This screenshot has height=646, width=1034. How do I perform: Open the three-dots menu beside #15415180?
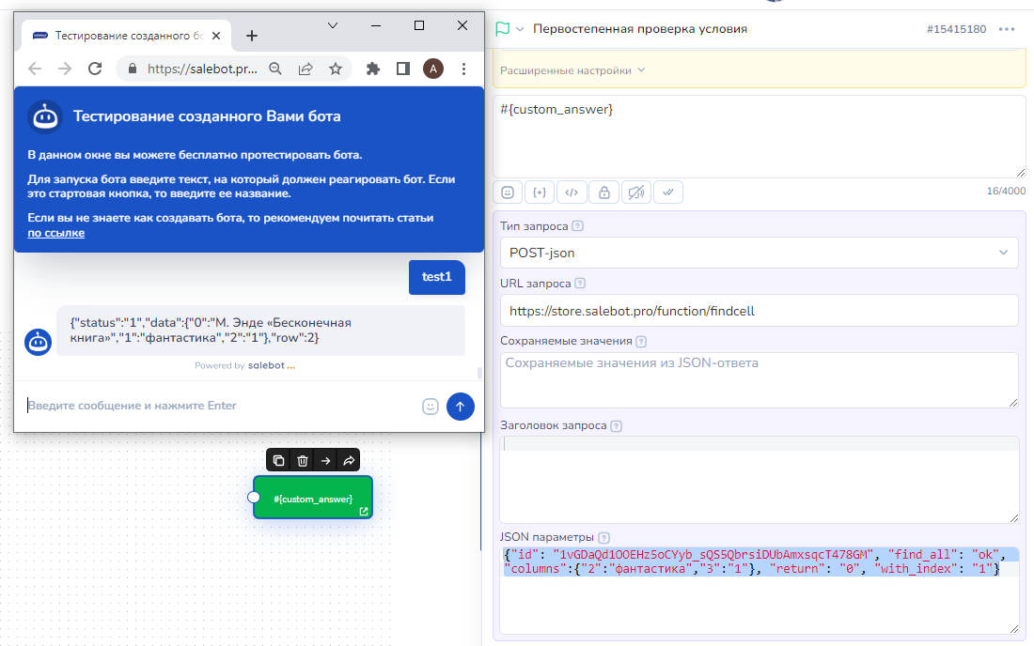tap(1007, 29)
